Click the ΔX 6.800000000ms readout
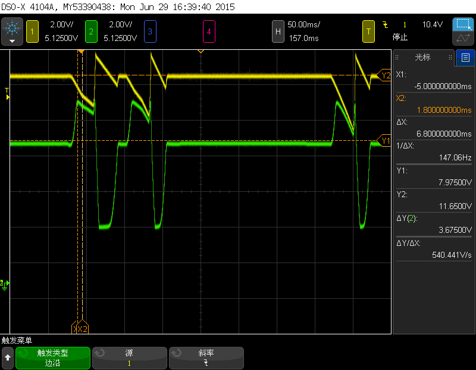This screenshot has height=370, width=476. [444, 134]
